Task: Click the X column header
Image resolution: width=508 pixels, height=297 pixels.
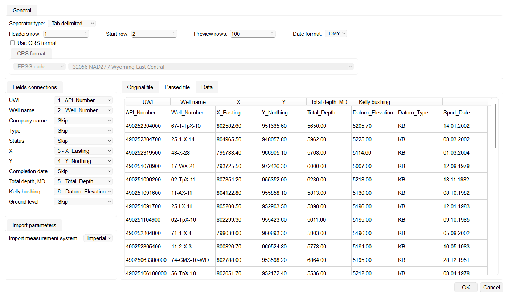Action: coord(238,102)
